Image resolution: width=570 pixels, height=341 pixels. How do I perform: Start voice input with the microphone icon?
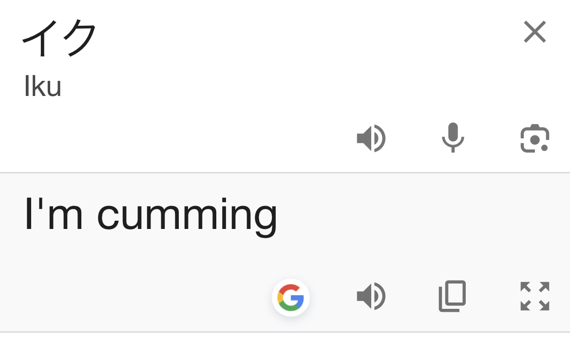453,138
